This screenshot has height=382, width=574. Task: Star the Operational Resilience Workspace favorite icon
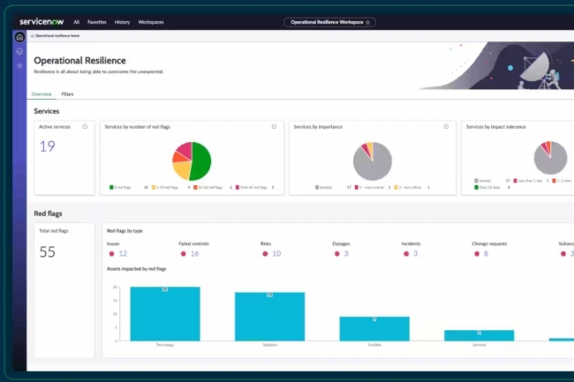tap(368, 21)
